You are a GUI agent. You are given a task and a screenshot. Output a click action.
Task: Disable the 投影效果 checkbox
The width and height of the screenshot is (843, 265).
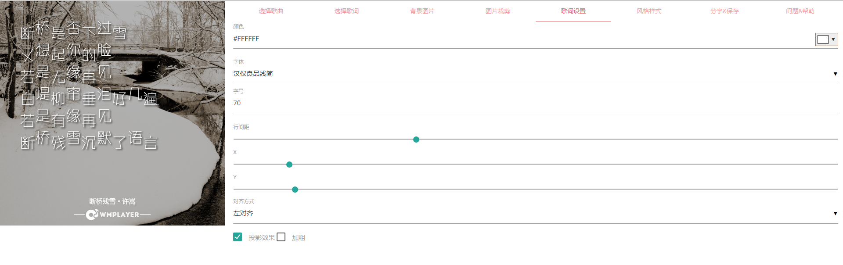[238, 237]
